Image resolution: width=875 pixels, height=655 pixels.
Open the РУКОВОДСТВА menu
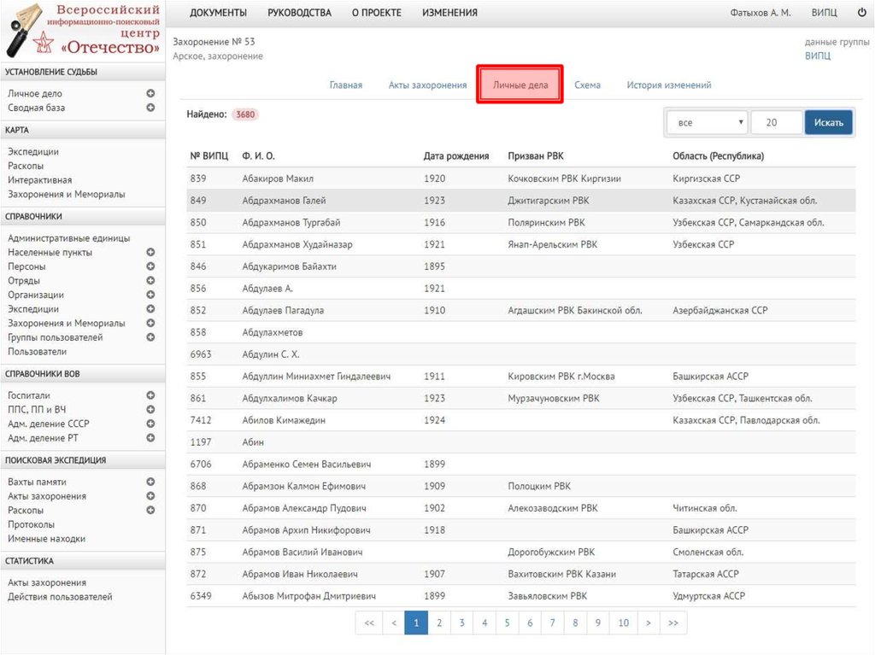click(x=299, y=13)
